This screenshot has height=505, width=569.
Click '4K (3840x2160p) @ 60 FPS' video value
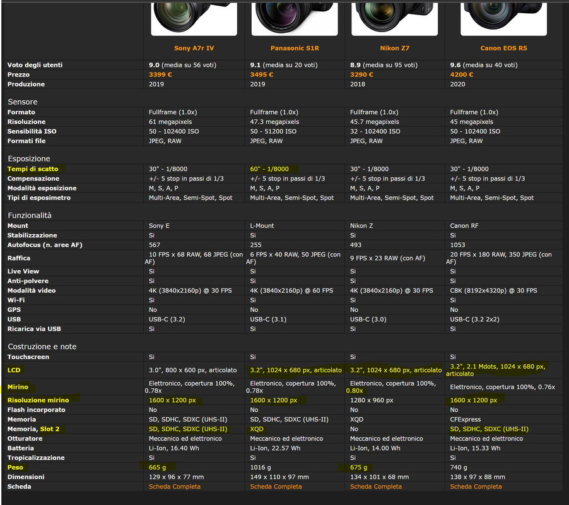point(291,290)
